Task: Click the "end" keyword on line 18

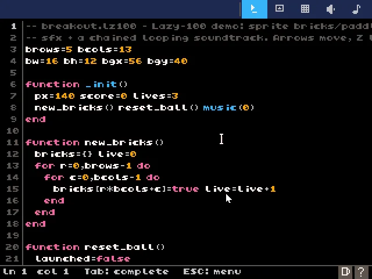Action: tap(35, 224)
